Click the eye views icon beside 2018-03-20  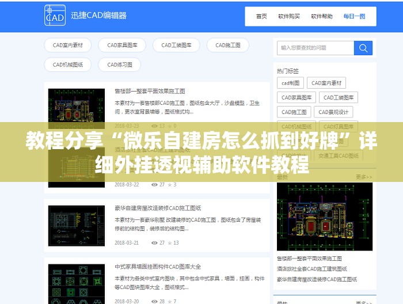click(154, 302)
